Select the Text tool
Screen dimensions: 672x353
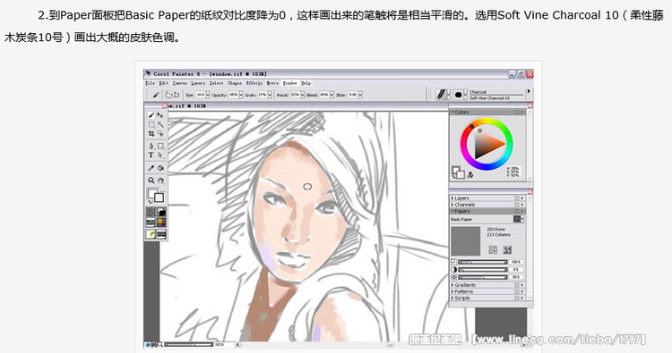[151, 155]
